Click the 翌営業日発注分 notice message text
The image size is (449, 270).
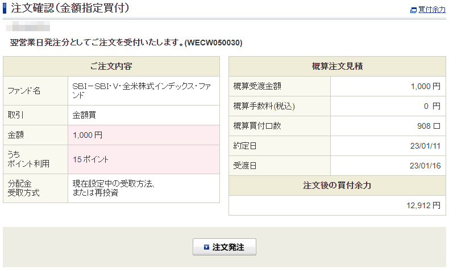tap(126, 43)
